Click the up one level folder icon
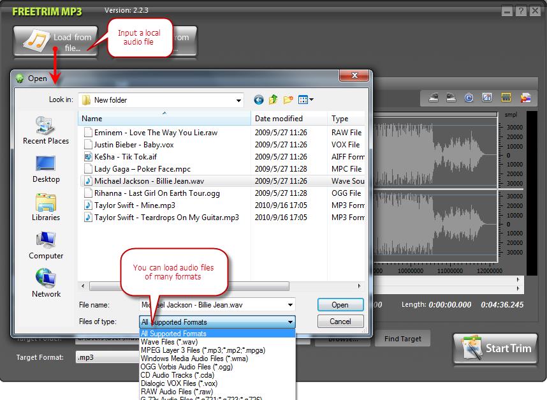The height and width of the screenshot is (400, 547). (x=273, y=100)
